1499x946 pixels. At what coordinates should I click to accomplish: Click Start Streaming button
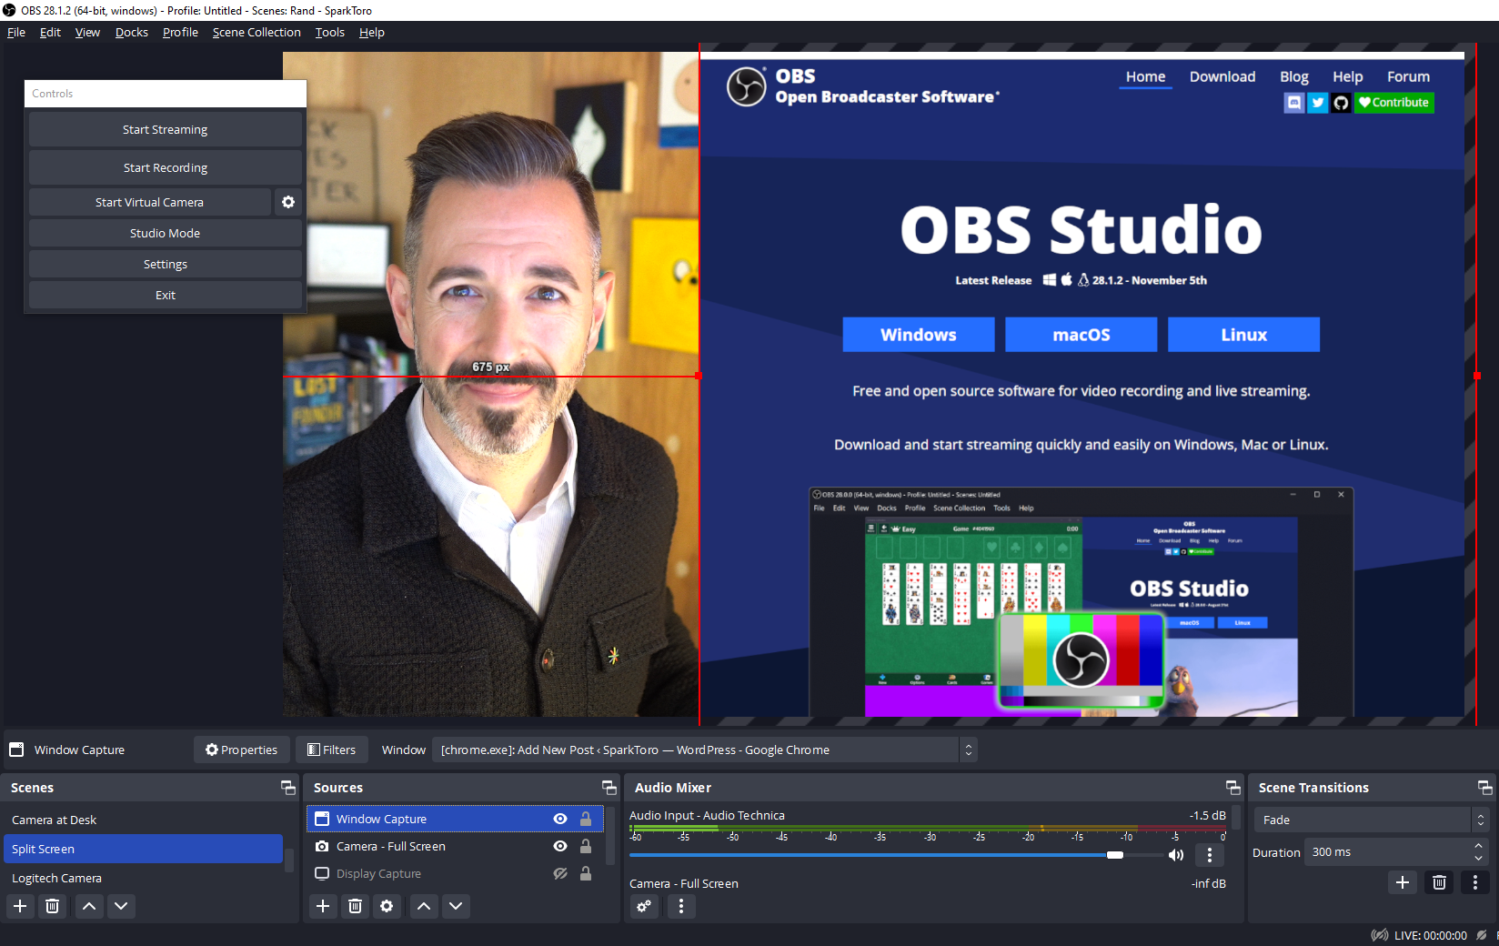click(x=165, y=129)
